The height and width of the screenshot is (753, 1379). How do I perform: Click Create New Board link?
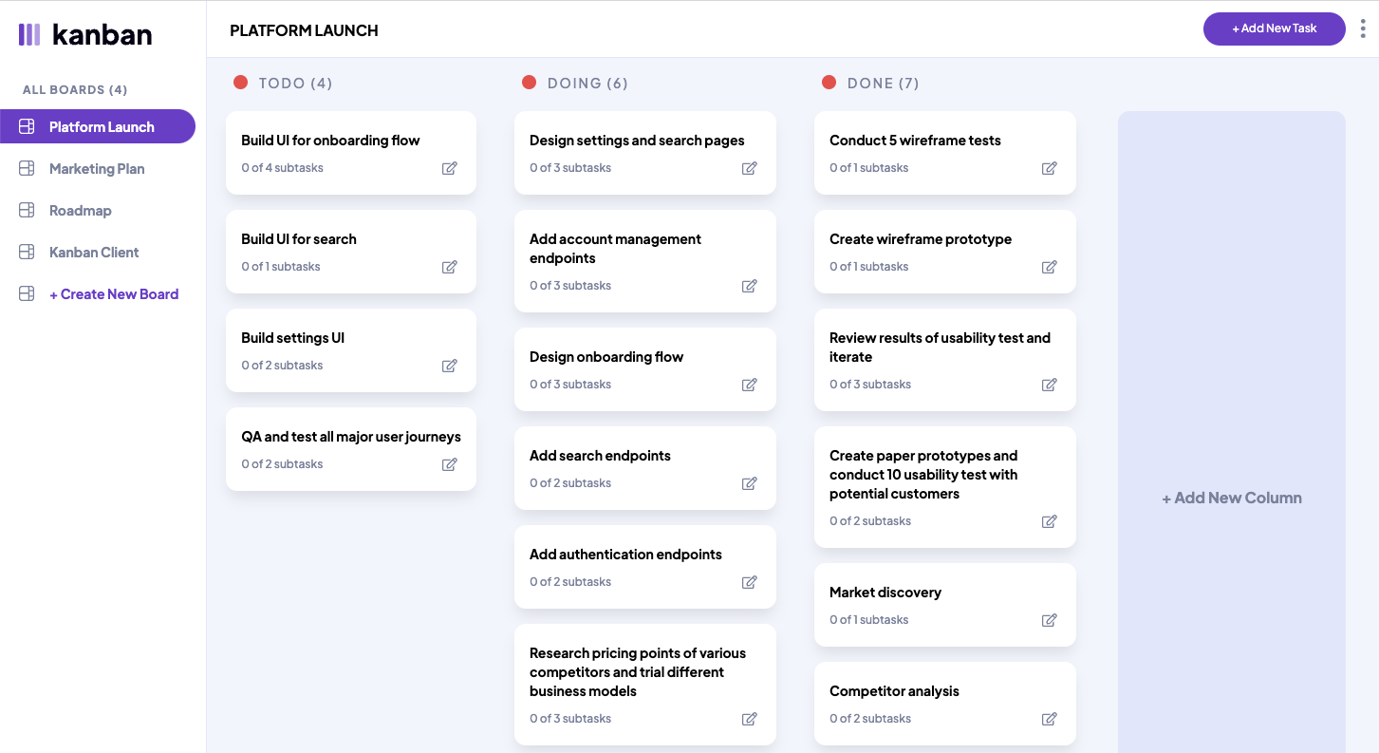pos(114,294)
